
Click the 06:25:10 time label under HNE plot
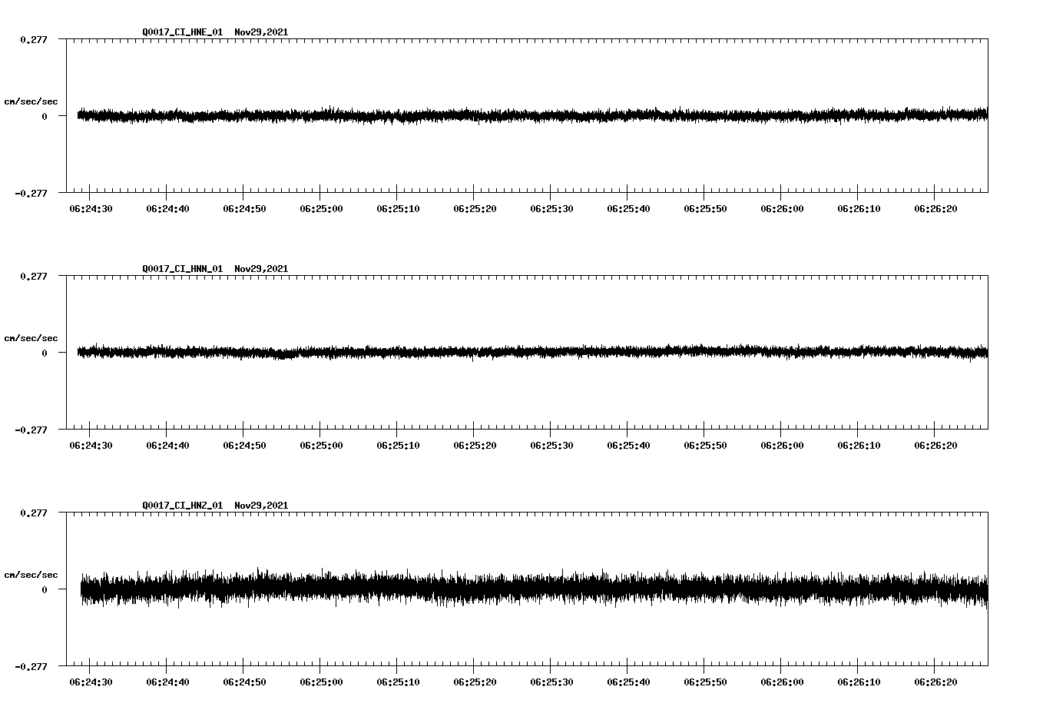(398, 208)
